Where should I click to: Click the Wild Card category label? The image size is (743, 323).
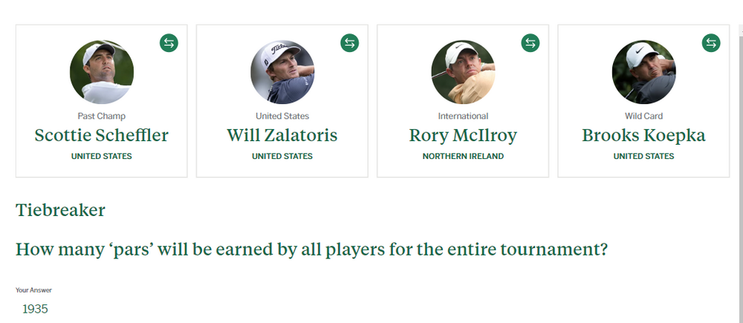[644, 116]
